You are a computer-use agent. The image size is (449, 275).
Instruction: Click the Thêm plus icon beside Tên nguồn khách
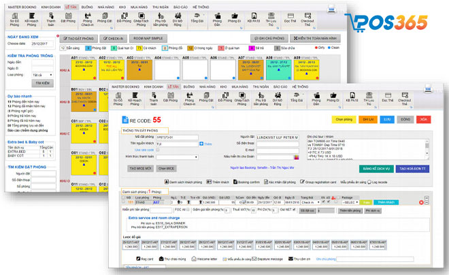tap(201, 144)
